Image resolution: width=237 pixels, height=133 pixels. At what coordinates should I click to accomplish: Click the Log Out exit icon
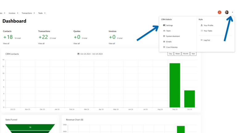click(202, 40)
